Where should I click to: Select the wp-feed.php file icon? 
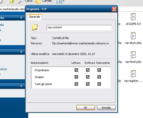133,55
